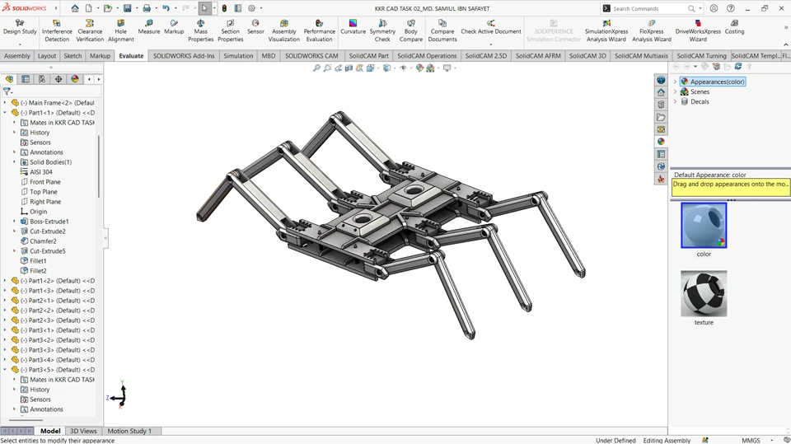The image size is (791, 444).
Task: Click the Print icon
Action: pos(147,8)
